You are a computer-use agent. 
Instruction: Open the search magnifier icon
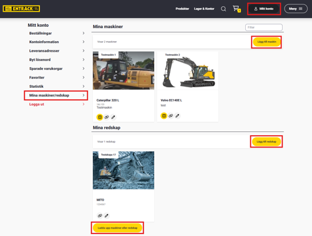point(223,9)
